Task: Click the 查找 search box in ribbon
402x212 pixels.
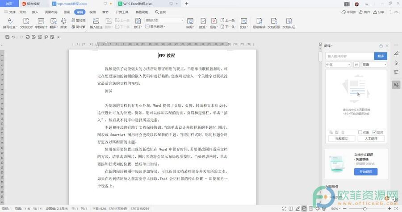Action: pyautogui.click(x=160, y=12)
